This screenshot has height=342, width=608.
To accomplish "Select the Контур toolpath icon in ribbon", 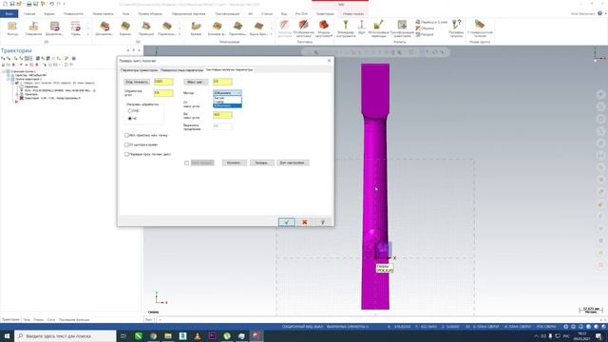I will pos(12,28).
